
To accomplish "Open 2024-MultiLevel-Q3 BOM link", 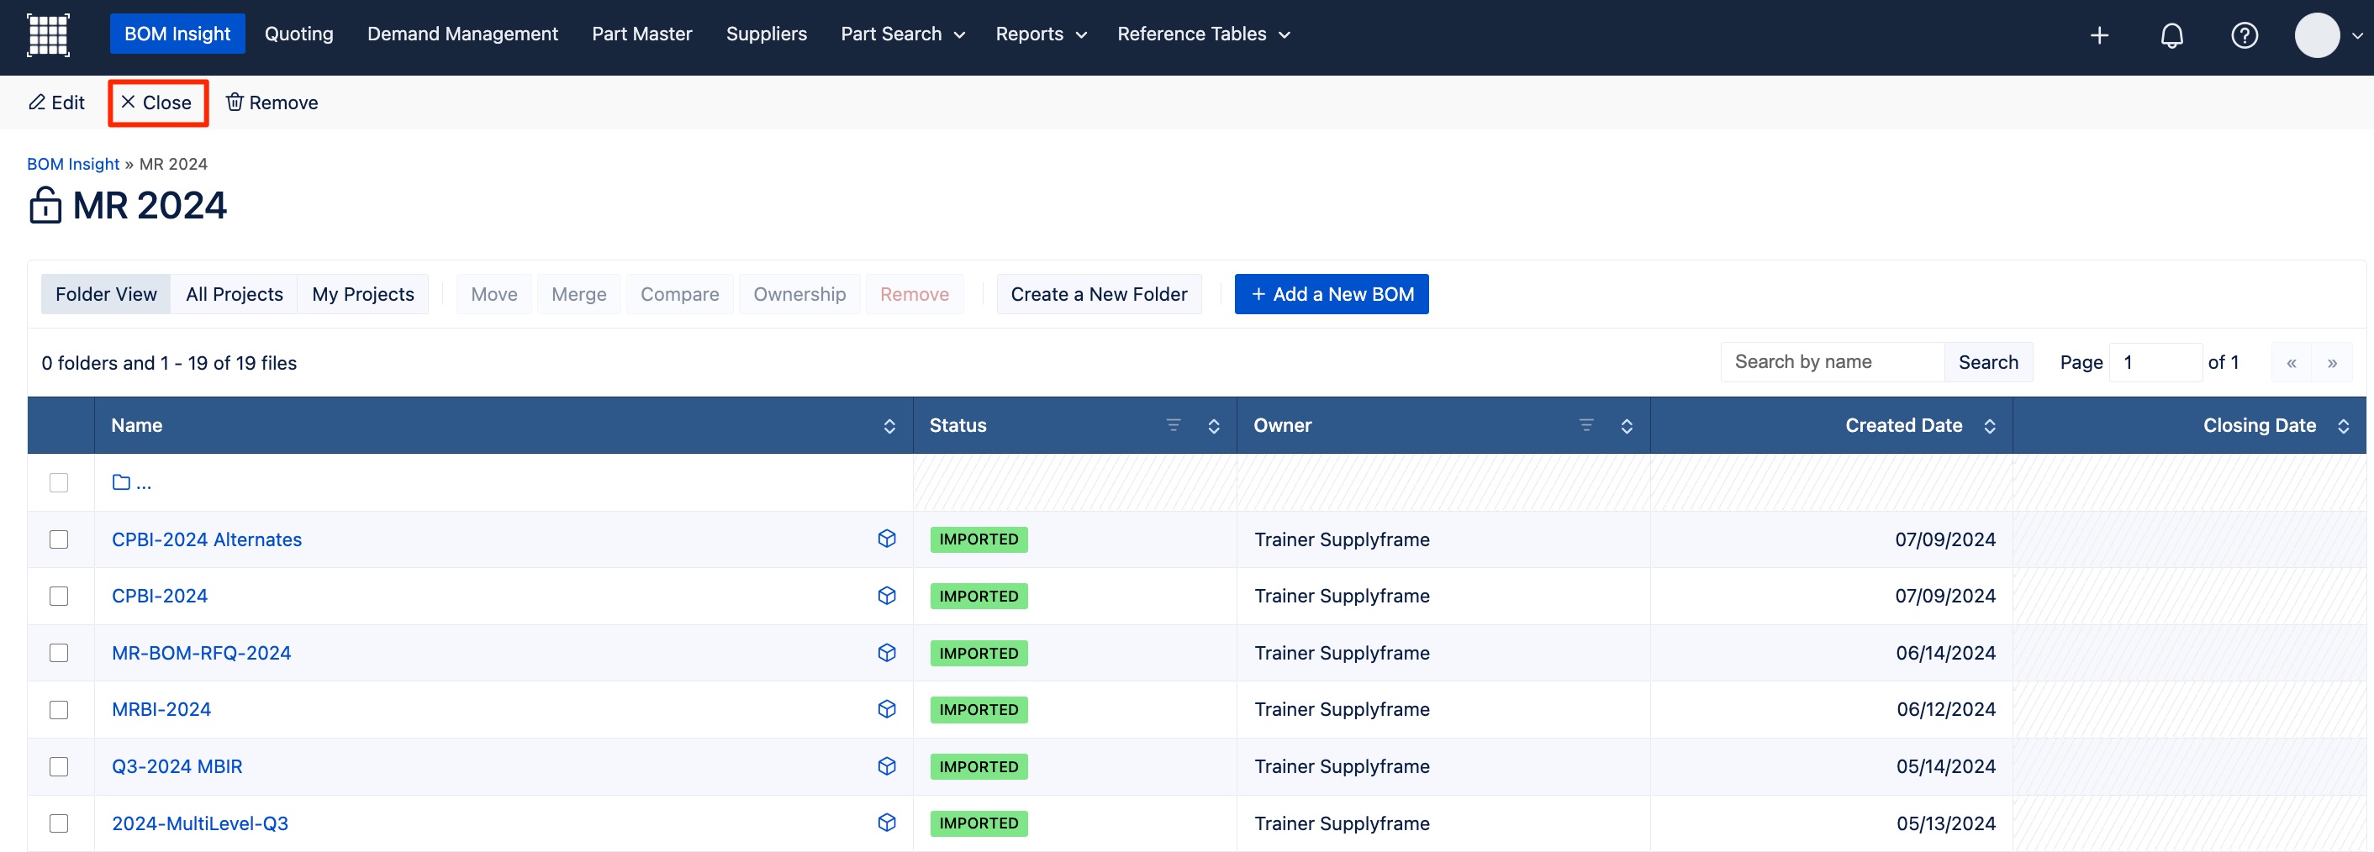I will tap(200, 823).
